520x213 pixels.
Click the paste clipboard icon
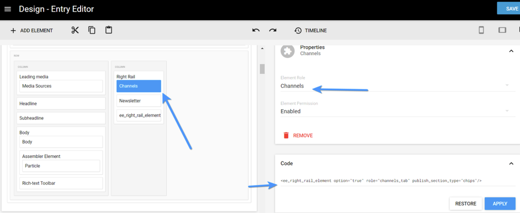pos(109,30)
